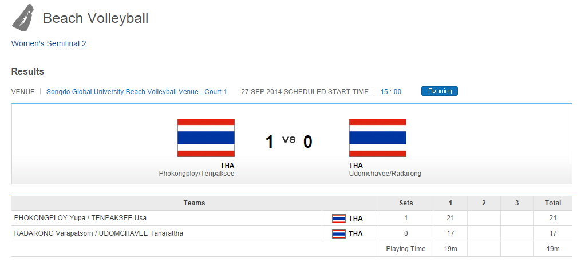The height and width of the screenshot is (262, 585).
Task: Click the Results section heading
Action: point(27,72)
